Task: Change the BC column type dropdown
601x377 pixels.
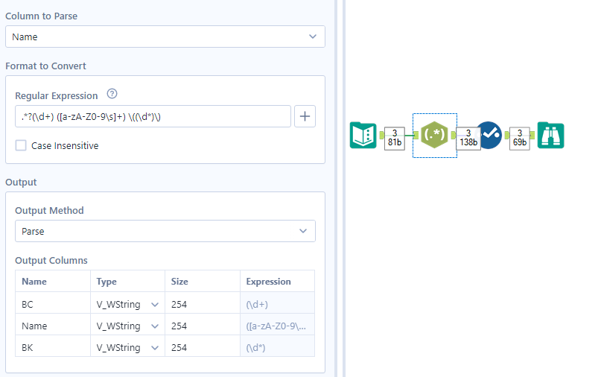Action: click(x=127, y=304)
